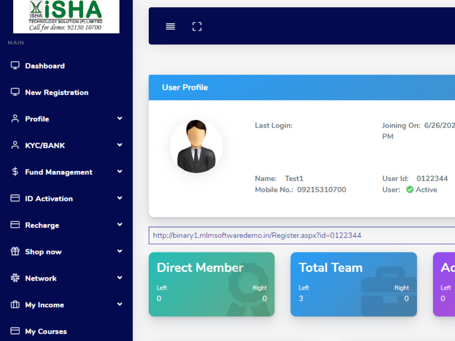Click the My Courses card icon
This screenshot has height=341, width=455.
(x=15, y=331)
